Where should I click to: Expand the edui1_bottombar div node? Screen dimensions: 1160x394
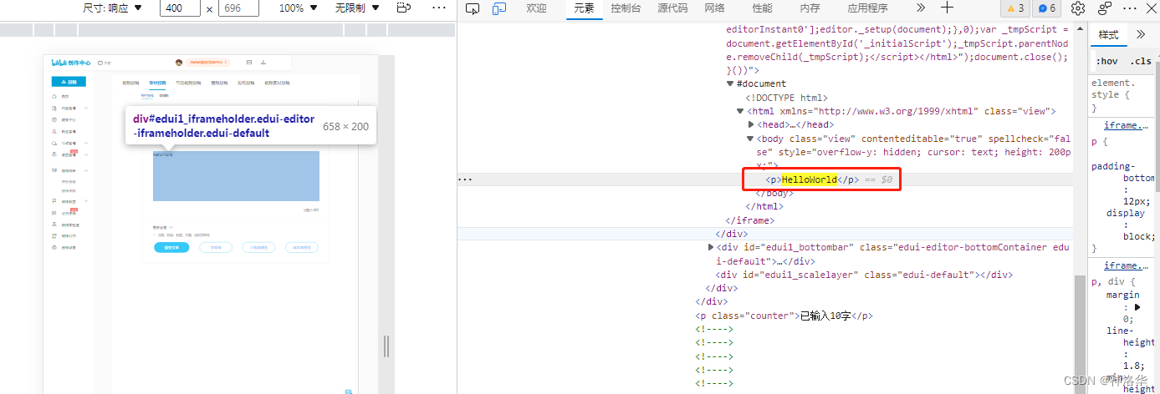pos(711,247)
